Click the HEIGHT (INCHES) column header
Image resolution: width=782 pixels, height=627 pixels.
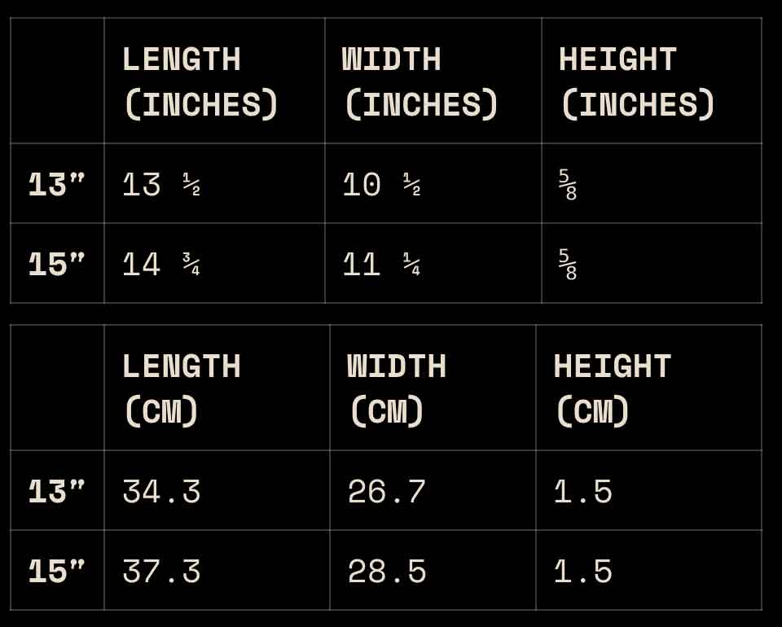click(637, 82)
